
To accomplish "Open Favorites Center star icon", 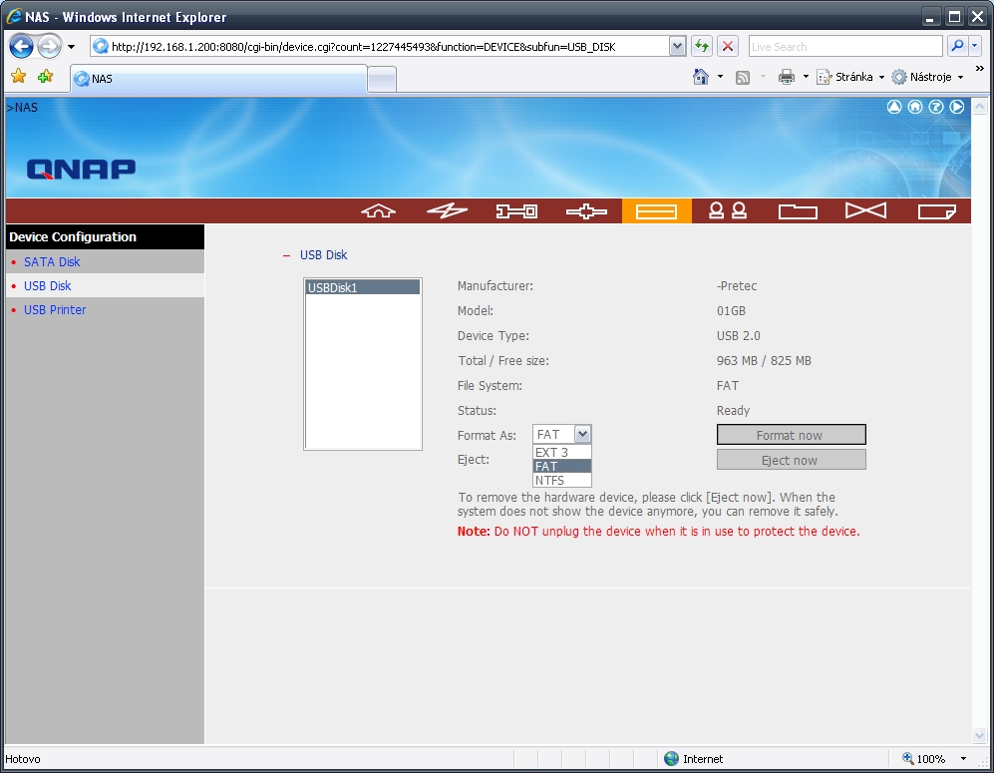I will click(19, 77).
